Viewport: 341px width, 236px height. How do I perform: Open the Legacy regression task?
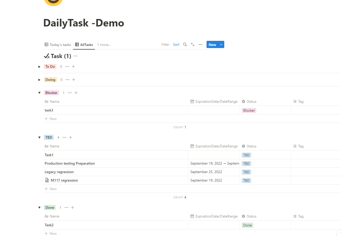59,172
